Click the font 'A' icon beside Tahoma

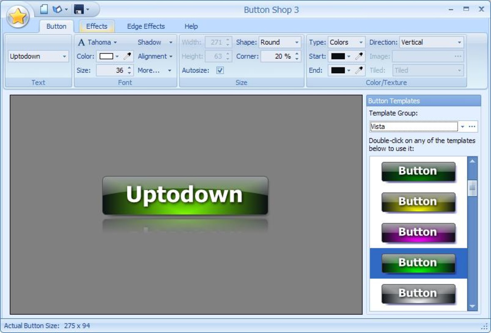81,42
